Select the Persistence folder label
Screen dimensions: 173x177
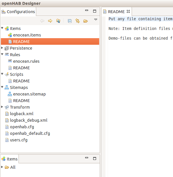point(21,48)
